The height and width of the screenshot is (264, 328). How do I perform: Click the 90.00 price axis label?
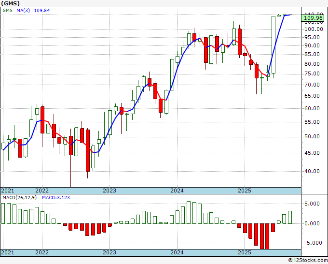(312, 45)
